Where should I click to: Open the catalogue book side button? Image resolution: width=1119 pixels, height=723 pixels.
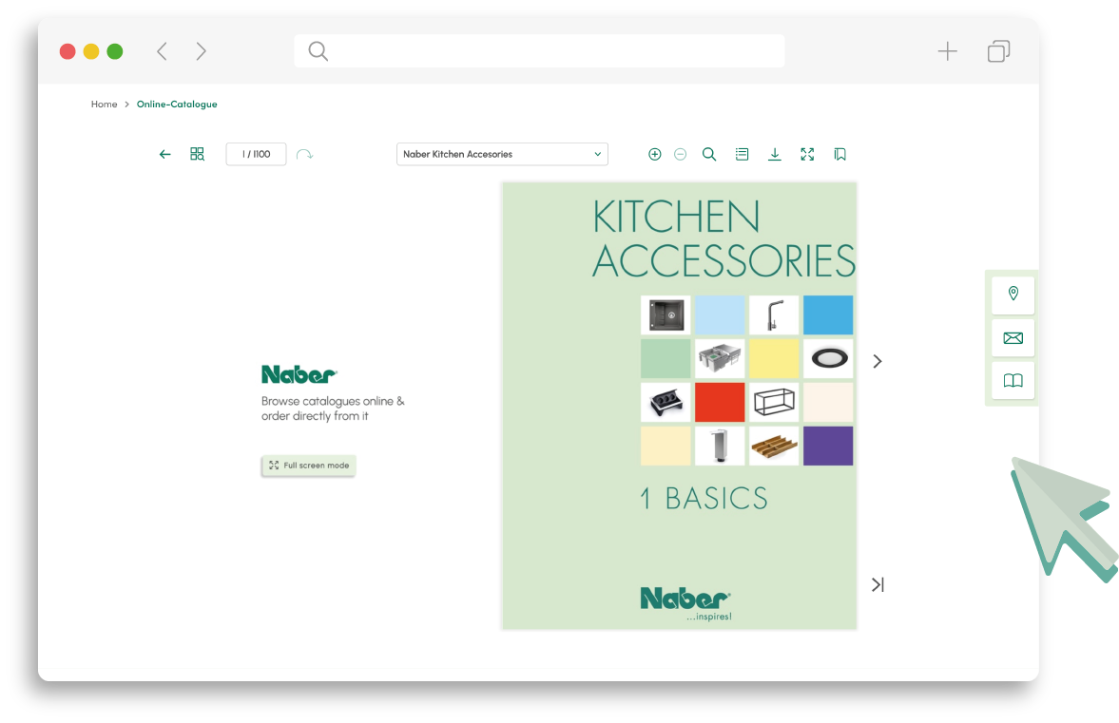(1013, 381)
